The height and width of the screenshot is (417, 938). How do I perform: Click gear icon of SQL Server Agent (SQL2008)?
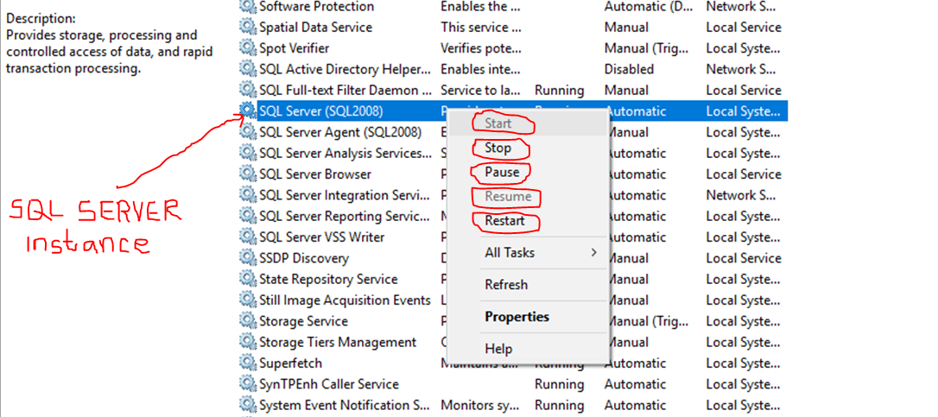click(247, 132)
